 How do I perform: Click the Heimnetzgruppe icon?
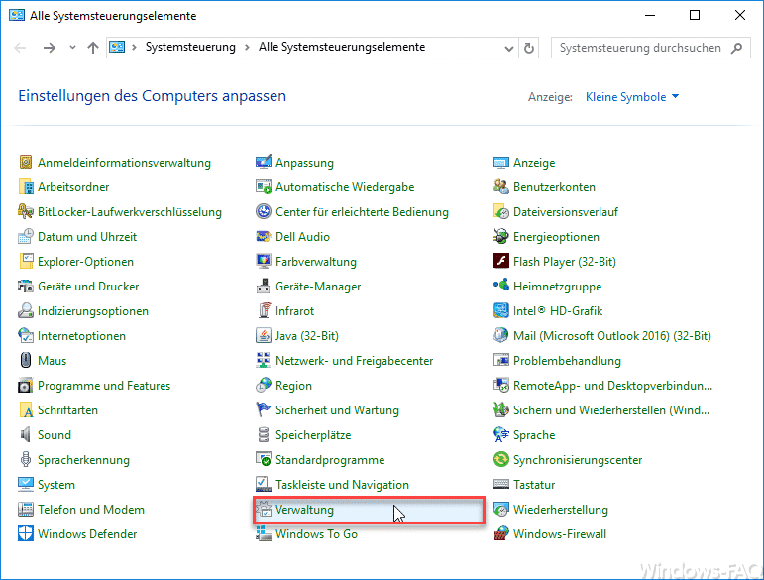[500, 287]
